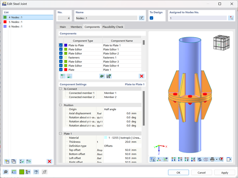Viewport: 238px width, 178px height.
Task: Open the Definition type Offsets dropdown
Action: pos(122,146)
